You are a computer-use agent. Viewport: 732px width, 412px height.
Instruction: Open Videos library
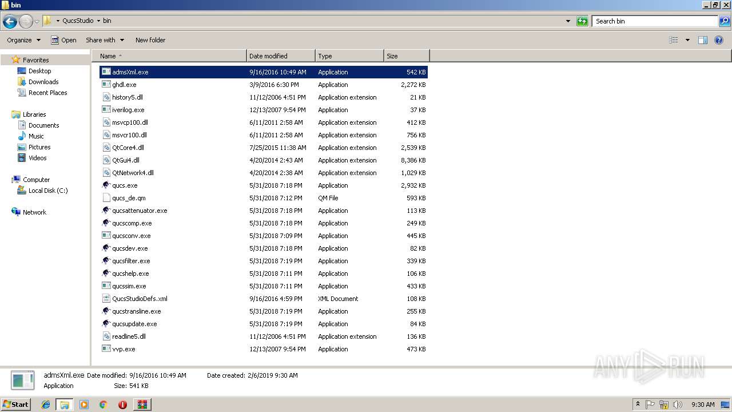(37, 158)
